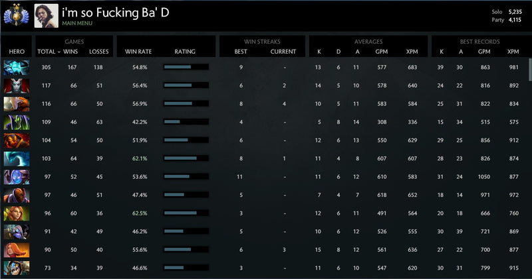Toggle sort arrow next to TOTAL header

[59, 51]
